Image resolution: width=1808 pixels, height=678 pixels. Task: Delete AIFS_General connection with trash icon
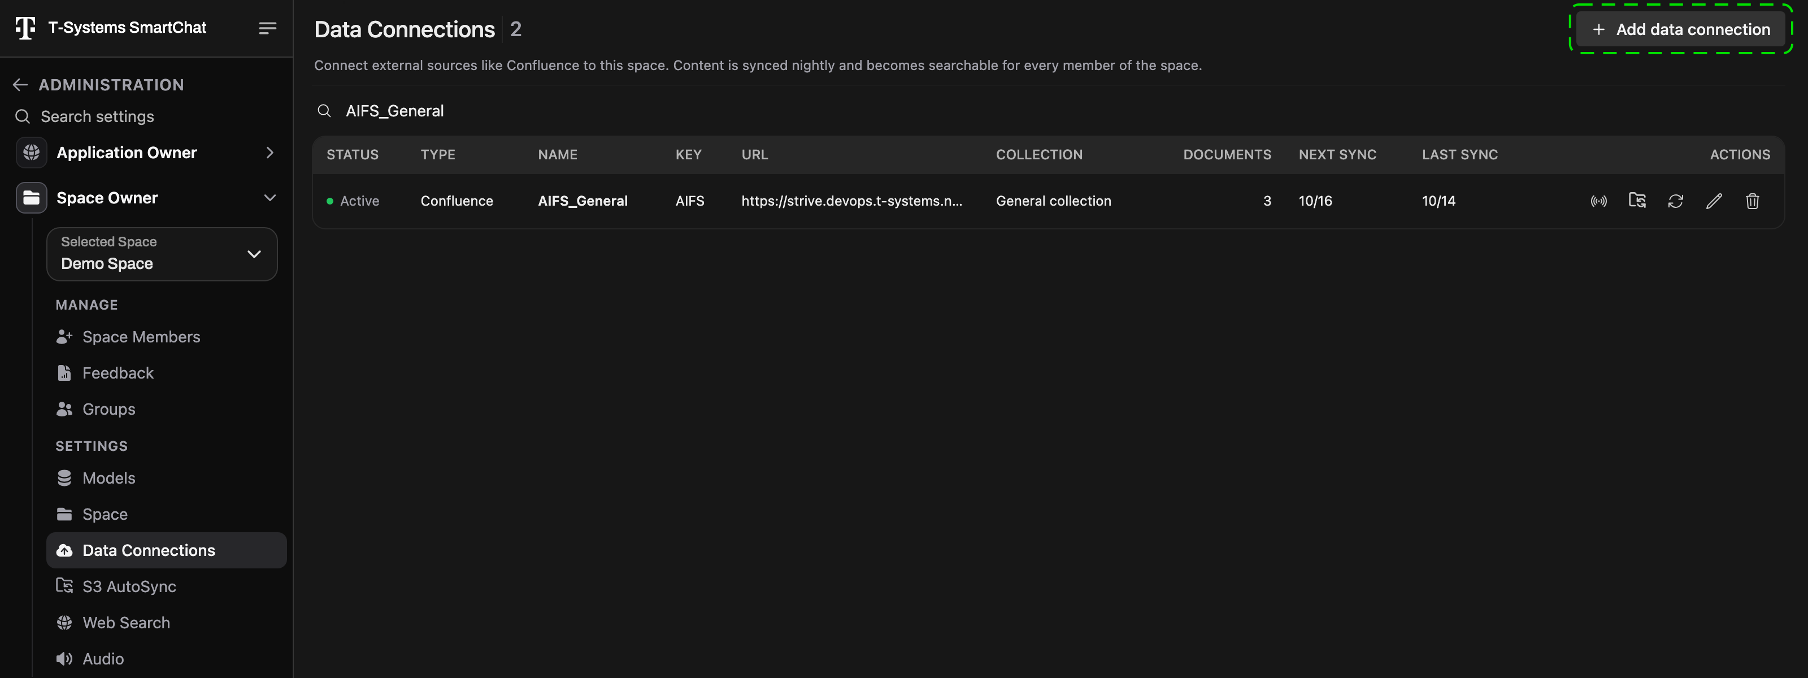click(1753, 202)
